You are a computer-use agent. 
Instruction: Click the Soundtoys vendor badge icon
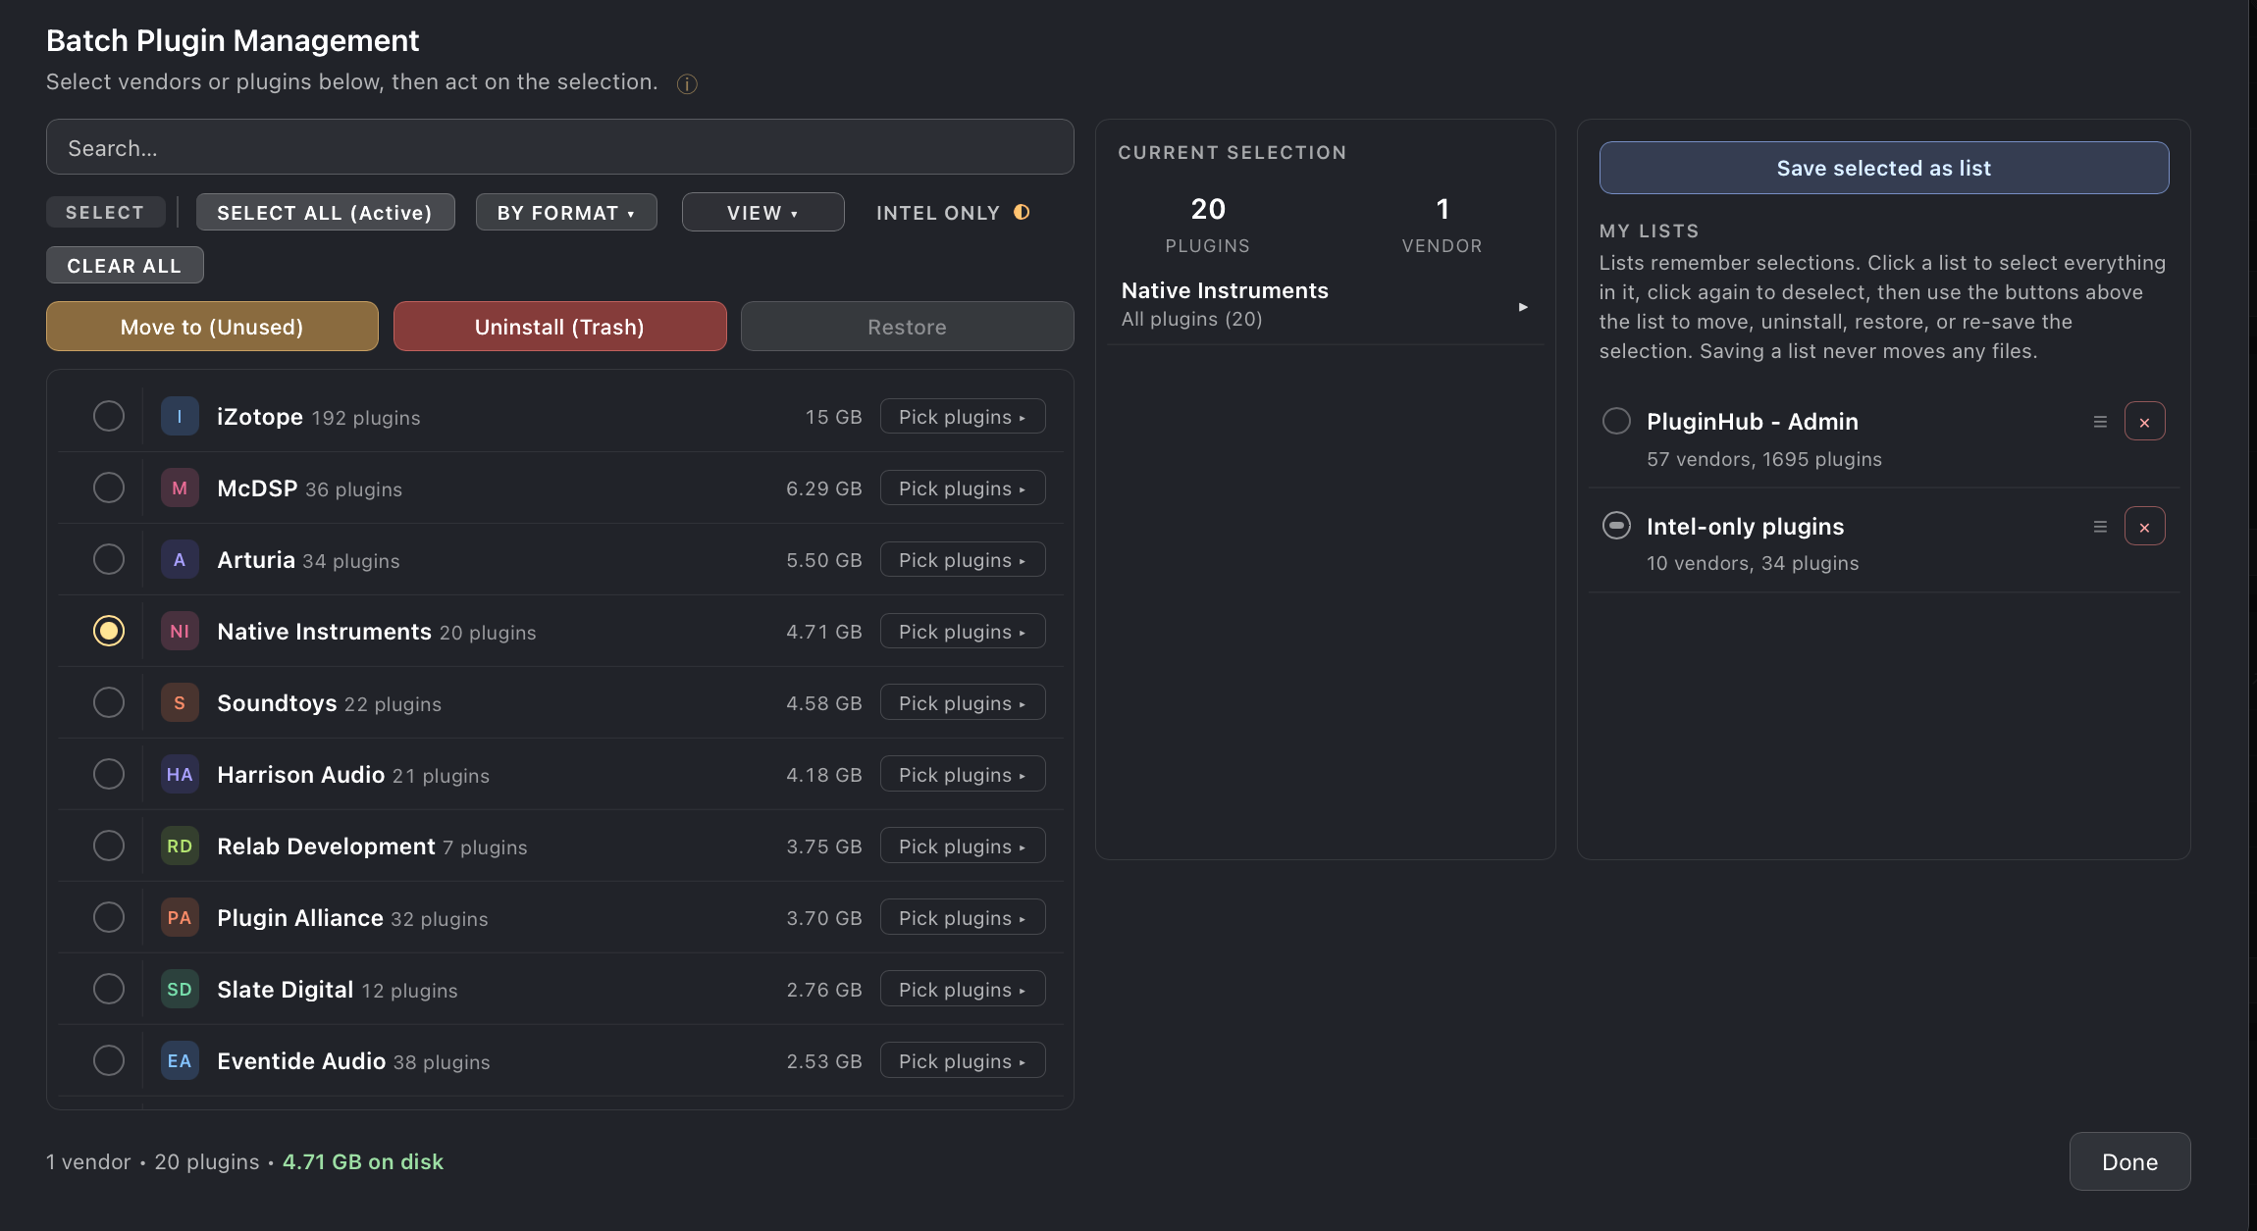click(x=180, y=702)
